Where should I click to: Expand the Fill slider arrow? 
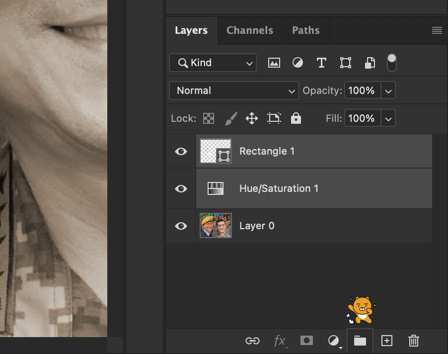388,119
